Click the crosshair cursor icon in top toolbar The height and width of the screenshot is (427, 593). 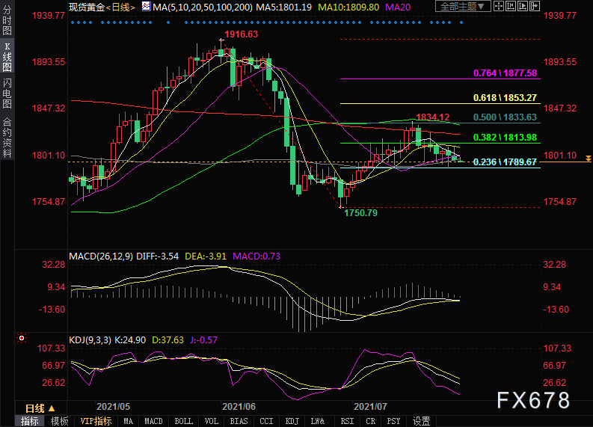pos(499,6)
